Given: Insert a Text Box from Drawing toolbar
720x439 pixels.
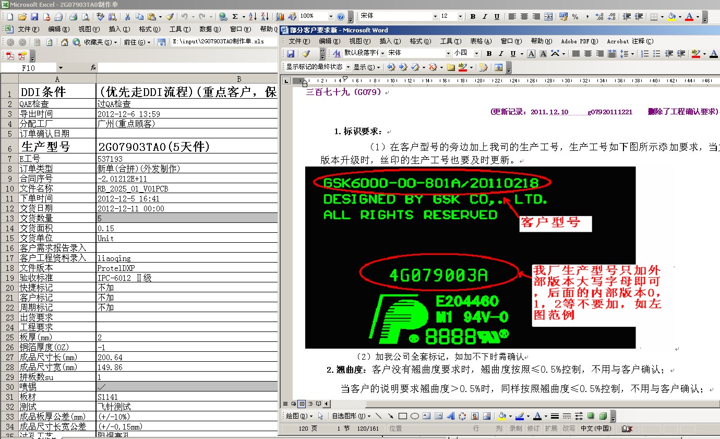Looking at the screenshot, I should [427, 416].
